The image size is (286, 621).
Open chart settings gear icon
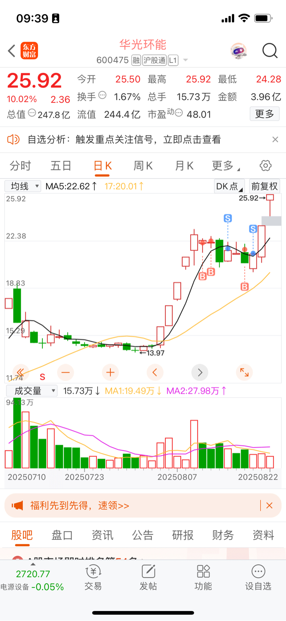click(x=266, y=165)
